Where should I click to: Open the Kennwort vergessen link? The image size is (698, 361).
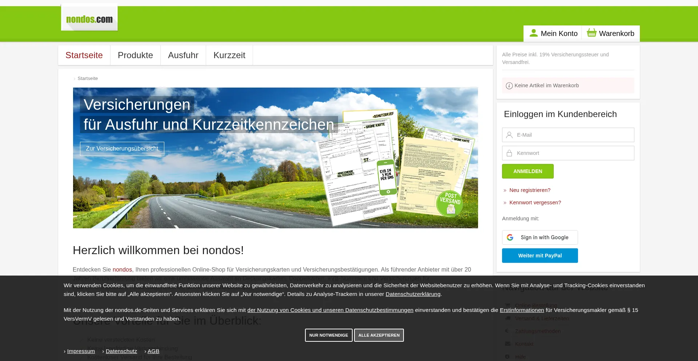pos(535,202)
